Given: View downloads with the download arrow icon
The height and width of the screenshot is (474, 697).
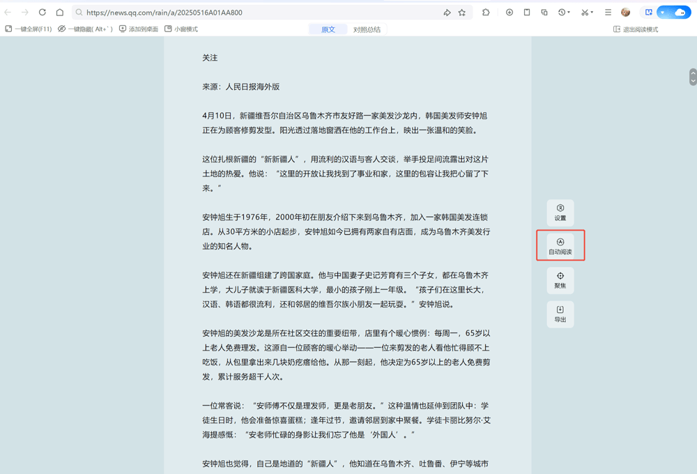Looking at the screenshot, I should (510, 12).
